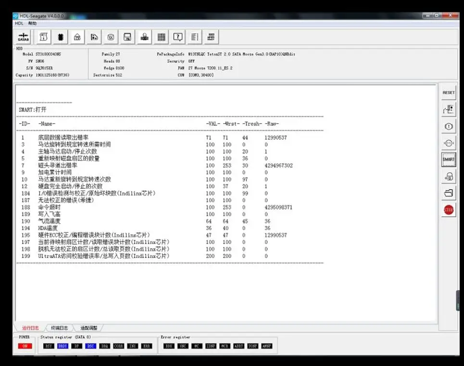Image resolution: width=464 pixels, height=366 pixels.
Task: Select the 运行日志 tab
Action: [x=30, y=328]
